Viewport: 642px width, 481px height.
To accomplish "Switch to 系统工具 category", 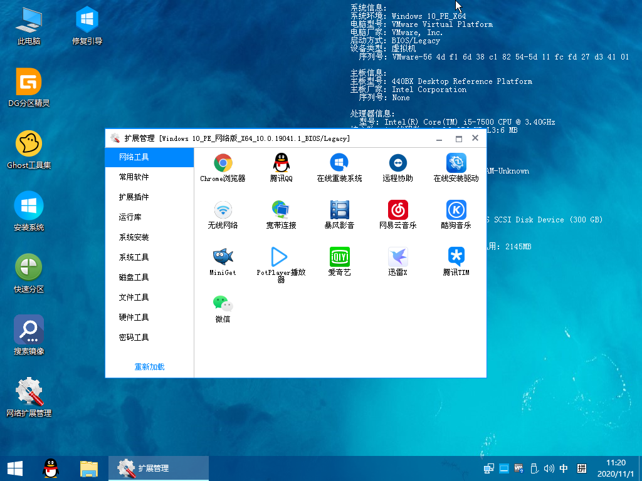I will pos(149,257).
